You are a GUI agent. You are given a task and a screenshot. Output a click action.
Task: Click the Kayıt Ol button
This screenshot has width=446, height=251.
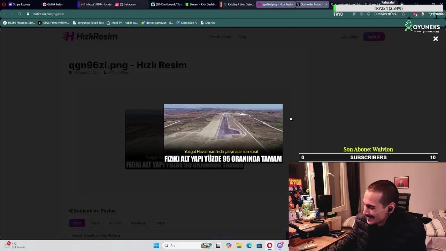pos(374,37)
